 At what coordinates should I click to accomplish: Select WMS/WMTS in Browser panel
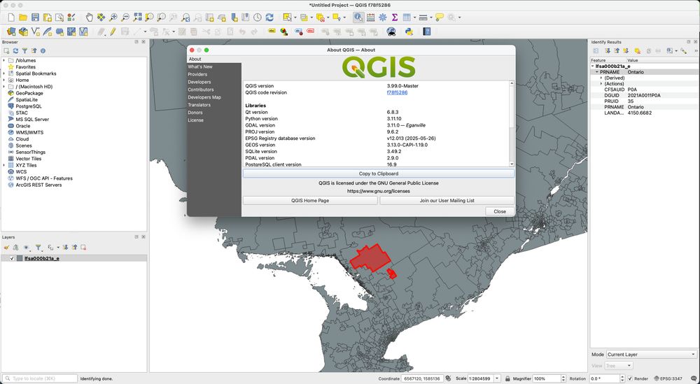tap(29, 132)
